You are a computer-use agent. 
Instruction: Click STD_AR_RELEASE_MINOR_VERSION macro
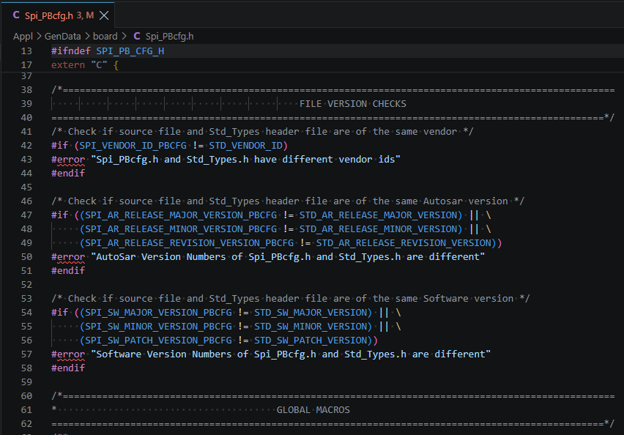[378, 228]
